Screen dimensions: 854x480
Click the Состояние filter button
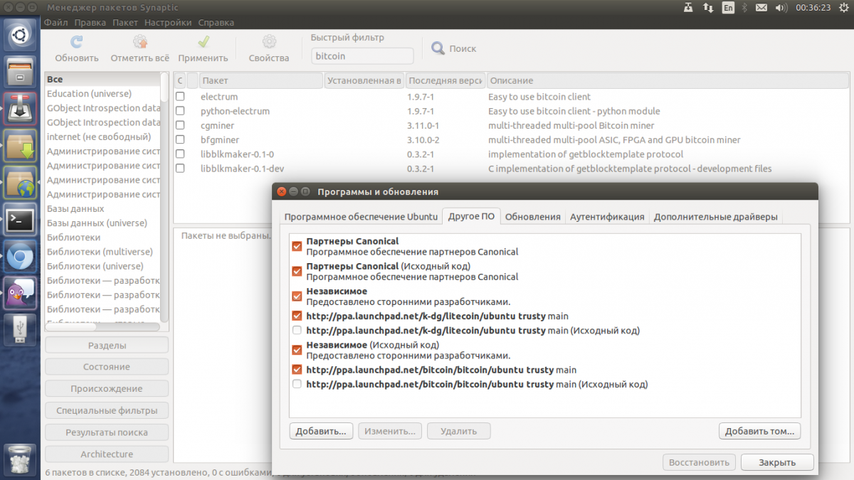click(107, 367)
